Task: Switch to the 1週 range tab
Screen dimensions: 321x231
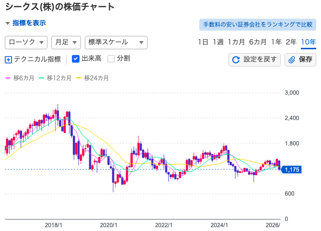Action: coord(218,42)
